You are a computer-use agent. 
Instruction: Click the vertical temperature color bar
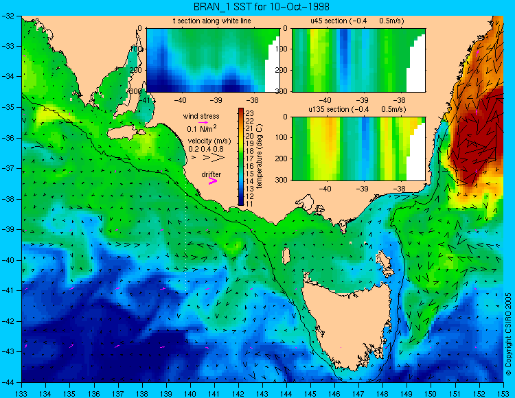pos(241,156)
